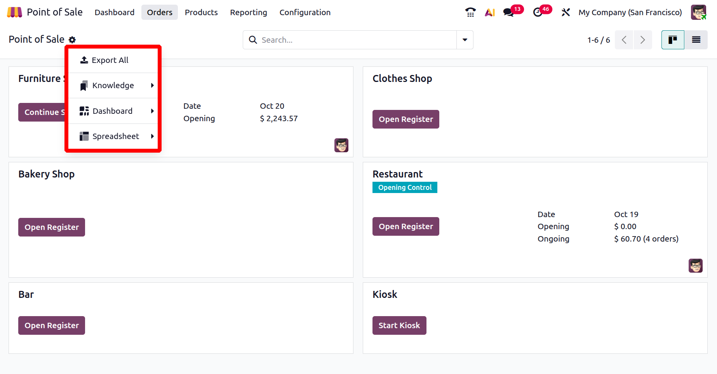This screenshot has width=717, height=374.
Task: Open company switcher My Company (San Francisco)
Action: pyautogui.click(x=630, y=12)
